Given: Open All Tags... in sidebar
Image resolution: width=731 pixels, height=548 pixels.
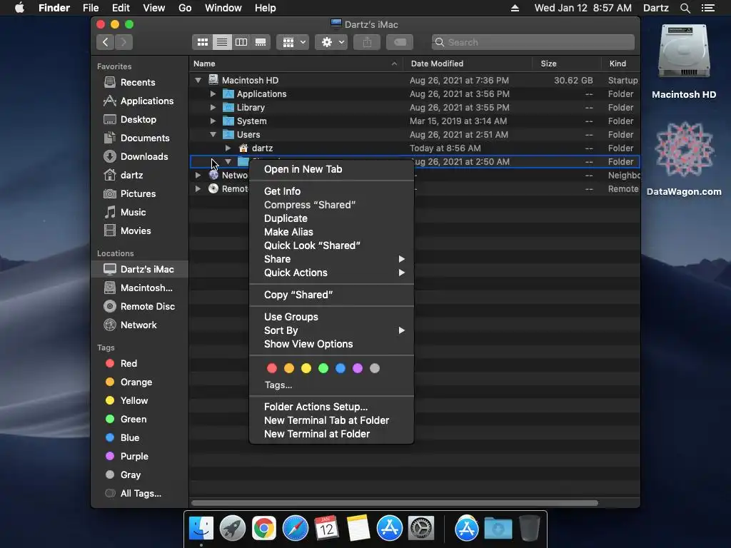Looking at the screenshot, I should pyautogui.click(x=133, y=494).
